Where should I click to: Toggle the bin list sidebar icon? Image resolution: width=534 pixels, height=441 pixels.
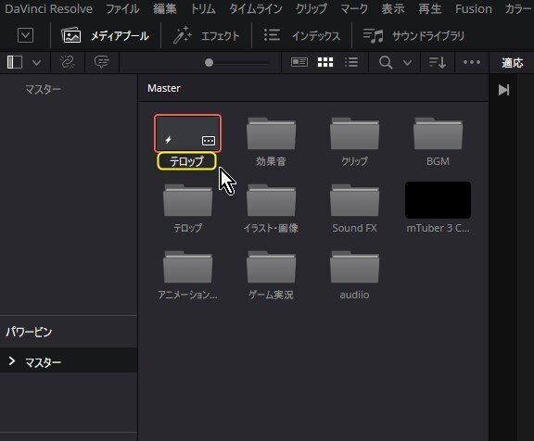[x=15, y=62]
